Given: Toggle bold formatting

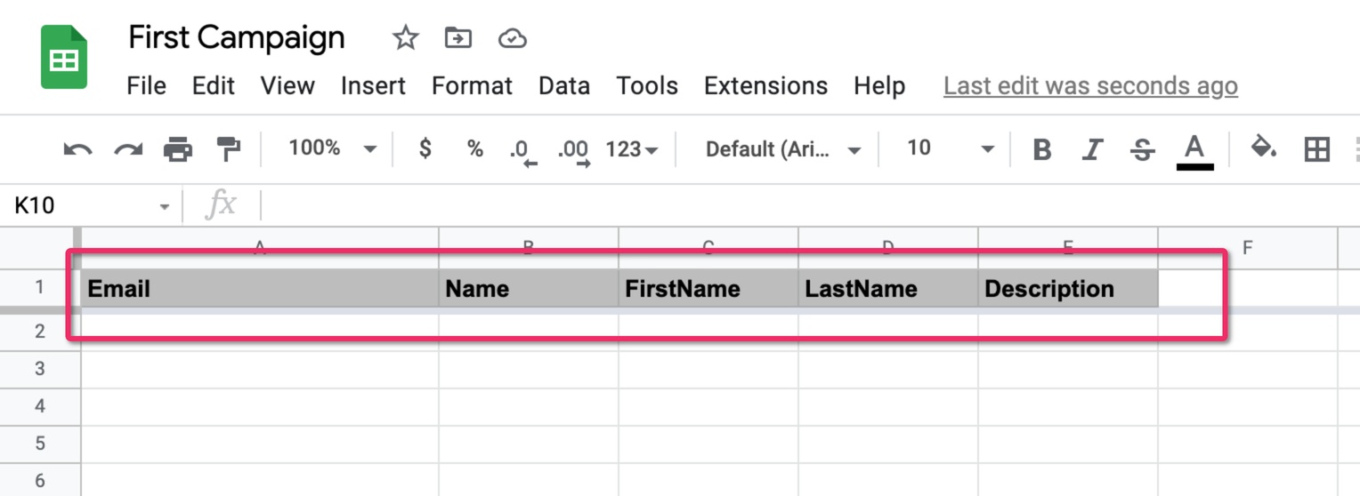Looking at the screenshot, I should (x=1041, y=149).
